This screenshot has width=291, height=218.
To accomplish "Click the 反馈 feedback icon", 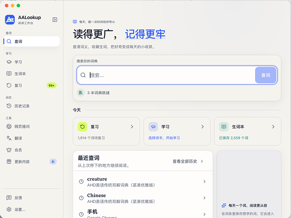I will (9, 198).
